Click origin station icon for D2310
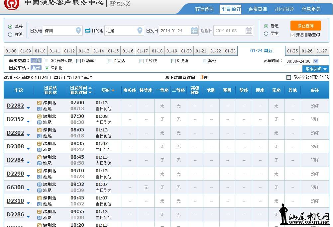This screenshot has height=227, width=333. coord(39,198)
